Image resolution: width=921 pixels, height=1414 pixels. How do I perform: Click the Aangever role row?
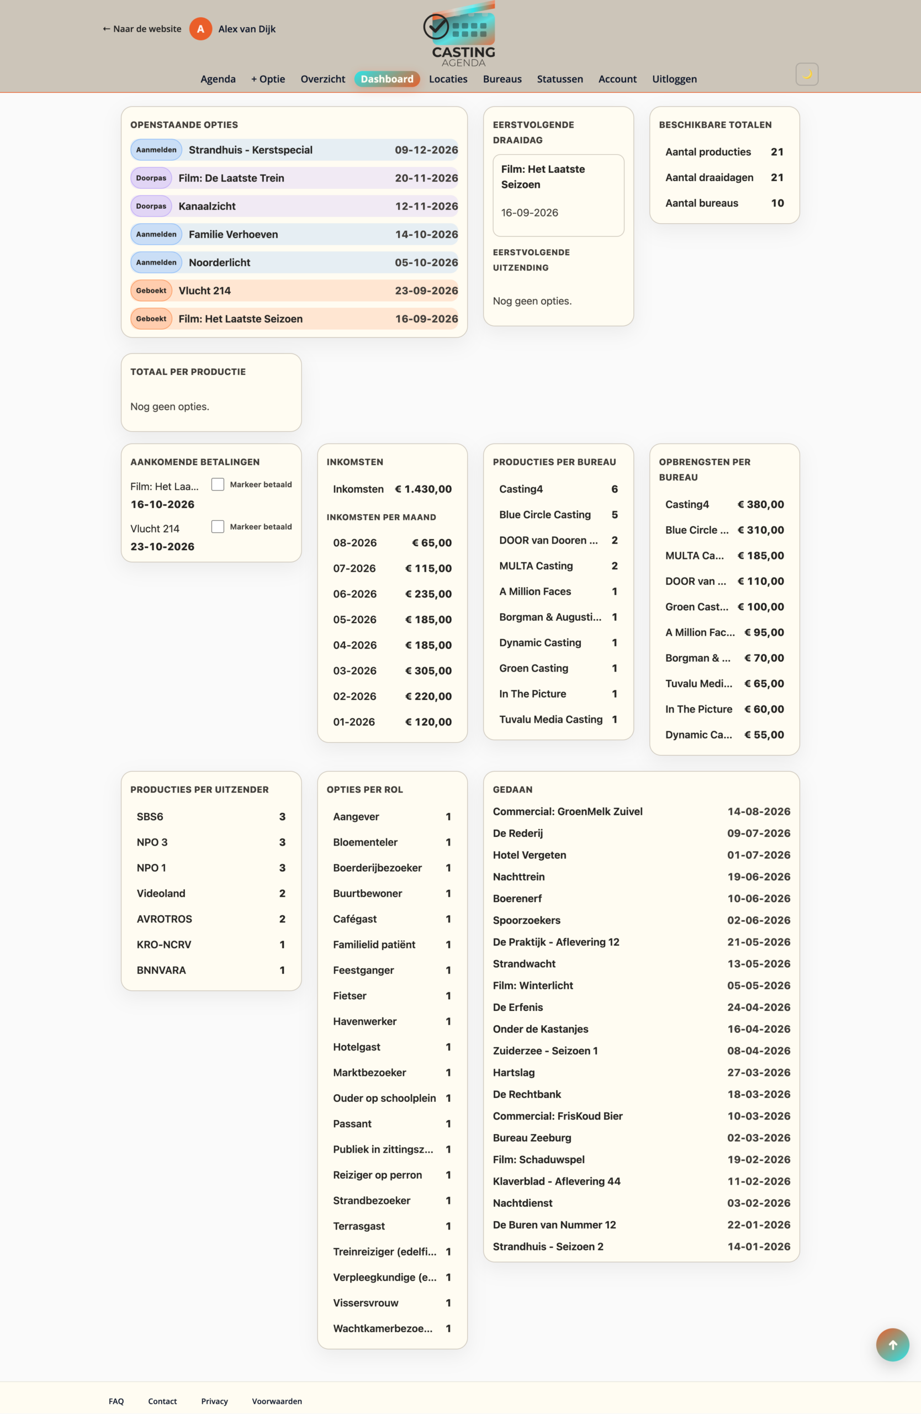click(392, 816)
